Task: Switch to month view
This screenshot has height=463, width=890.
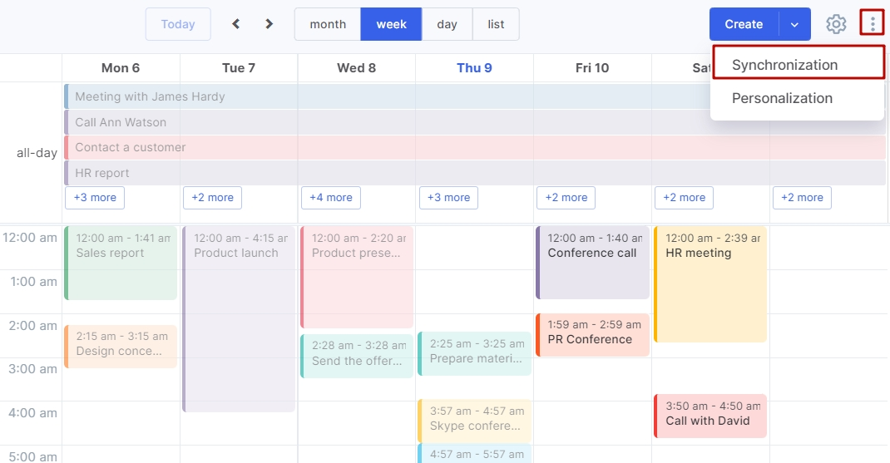Action: tap(328, 24)
